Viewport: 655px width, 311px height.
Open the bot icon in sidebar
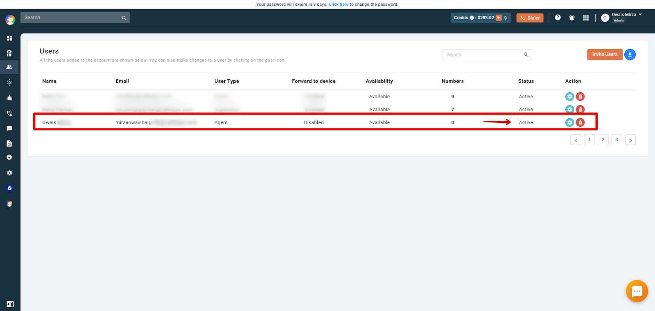(9, 98)
